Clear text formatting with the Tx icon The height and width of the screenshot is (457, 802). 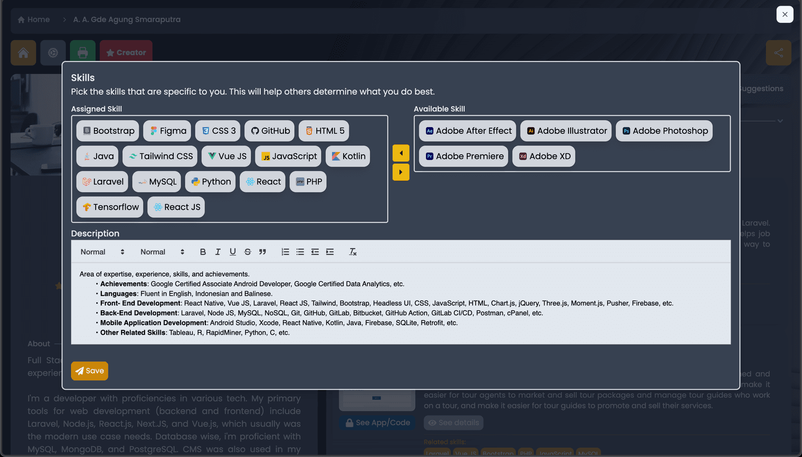352,252
